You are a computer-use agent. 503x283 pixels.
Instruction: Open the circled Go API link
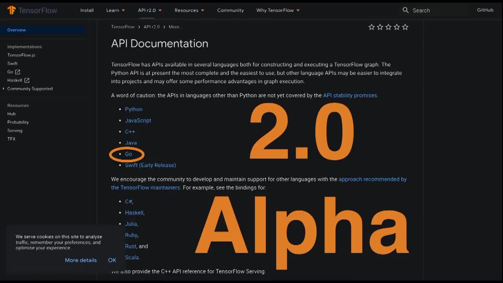[129, 154]
